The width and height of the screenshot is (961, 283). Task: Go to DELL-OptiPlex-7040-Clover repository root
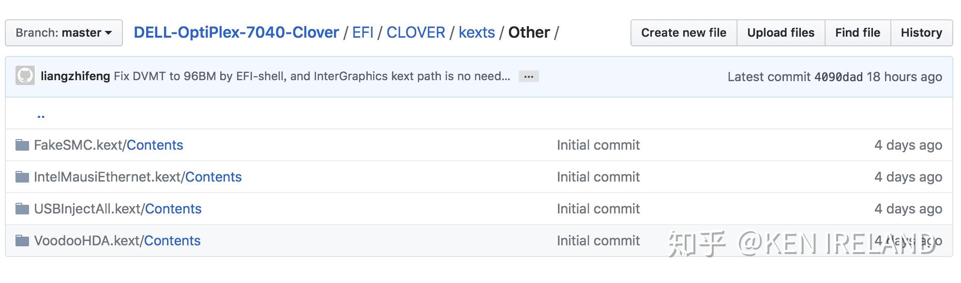coord(236,32)
